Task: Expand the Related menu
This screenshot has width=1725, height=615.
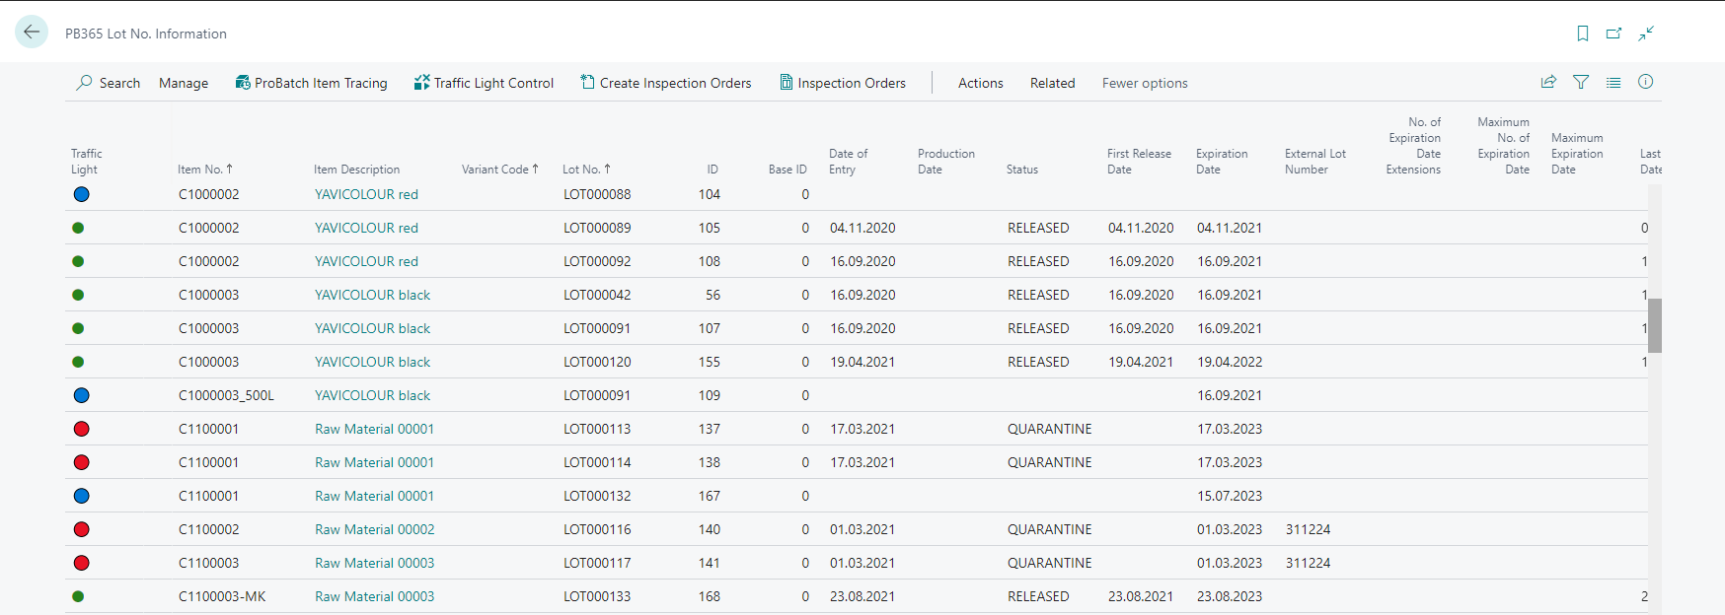Action: pyautogui.click(x=1053, y=83)
